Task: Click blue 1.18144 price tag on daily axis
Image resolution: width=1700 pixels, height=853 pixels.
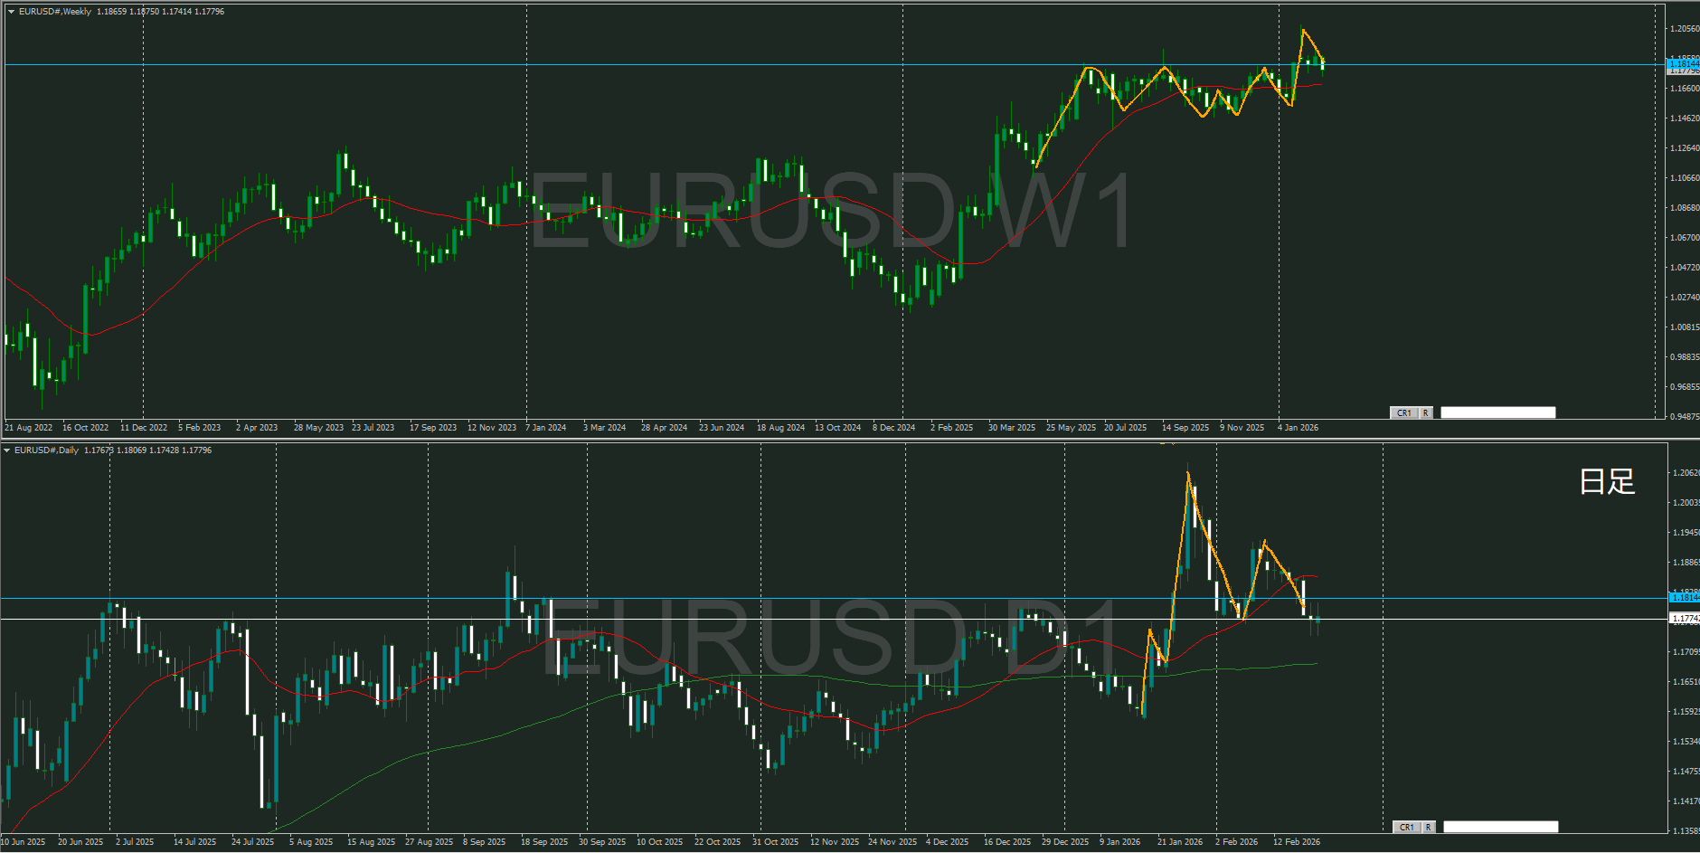Action: click(x=1683, y=597)
